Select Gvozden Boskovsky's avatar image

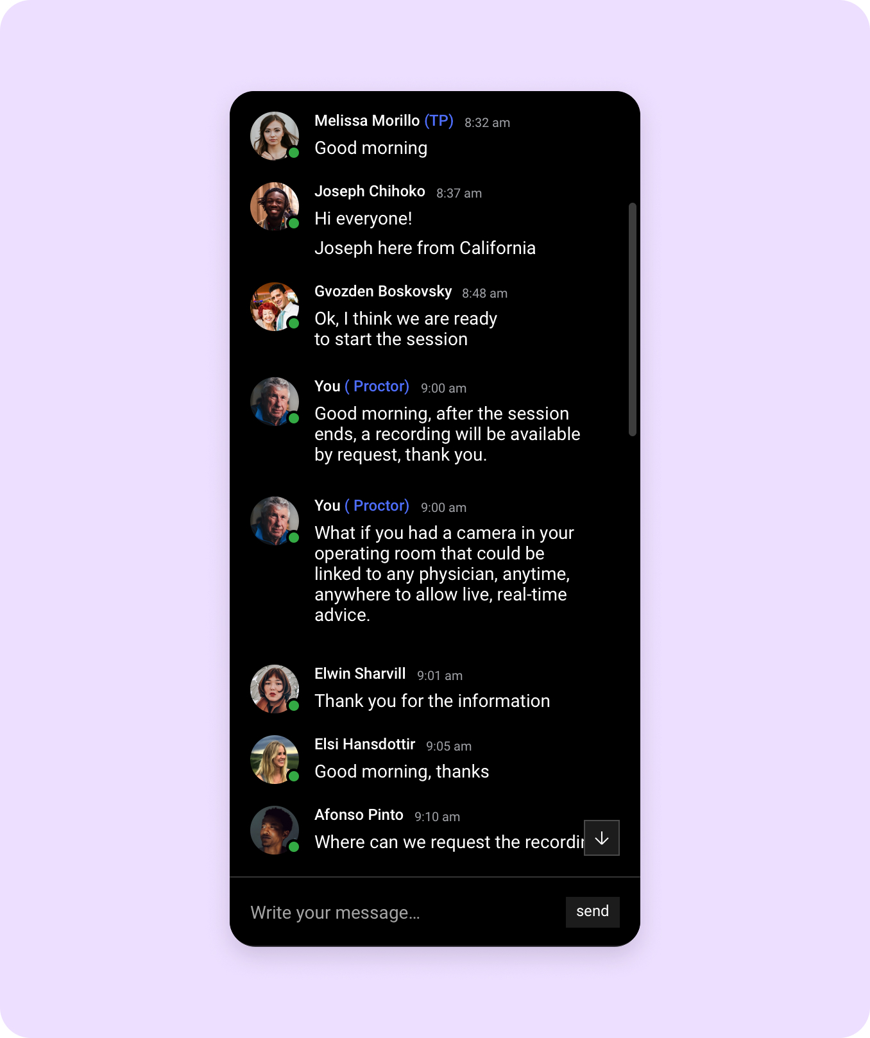(x=275, y=307)
